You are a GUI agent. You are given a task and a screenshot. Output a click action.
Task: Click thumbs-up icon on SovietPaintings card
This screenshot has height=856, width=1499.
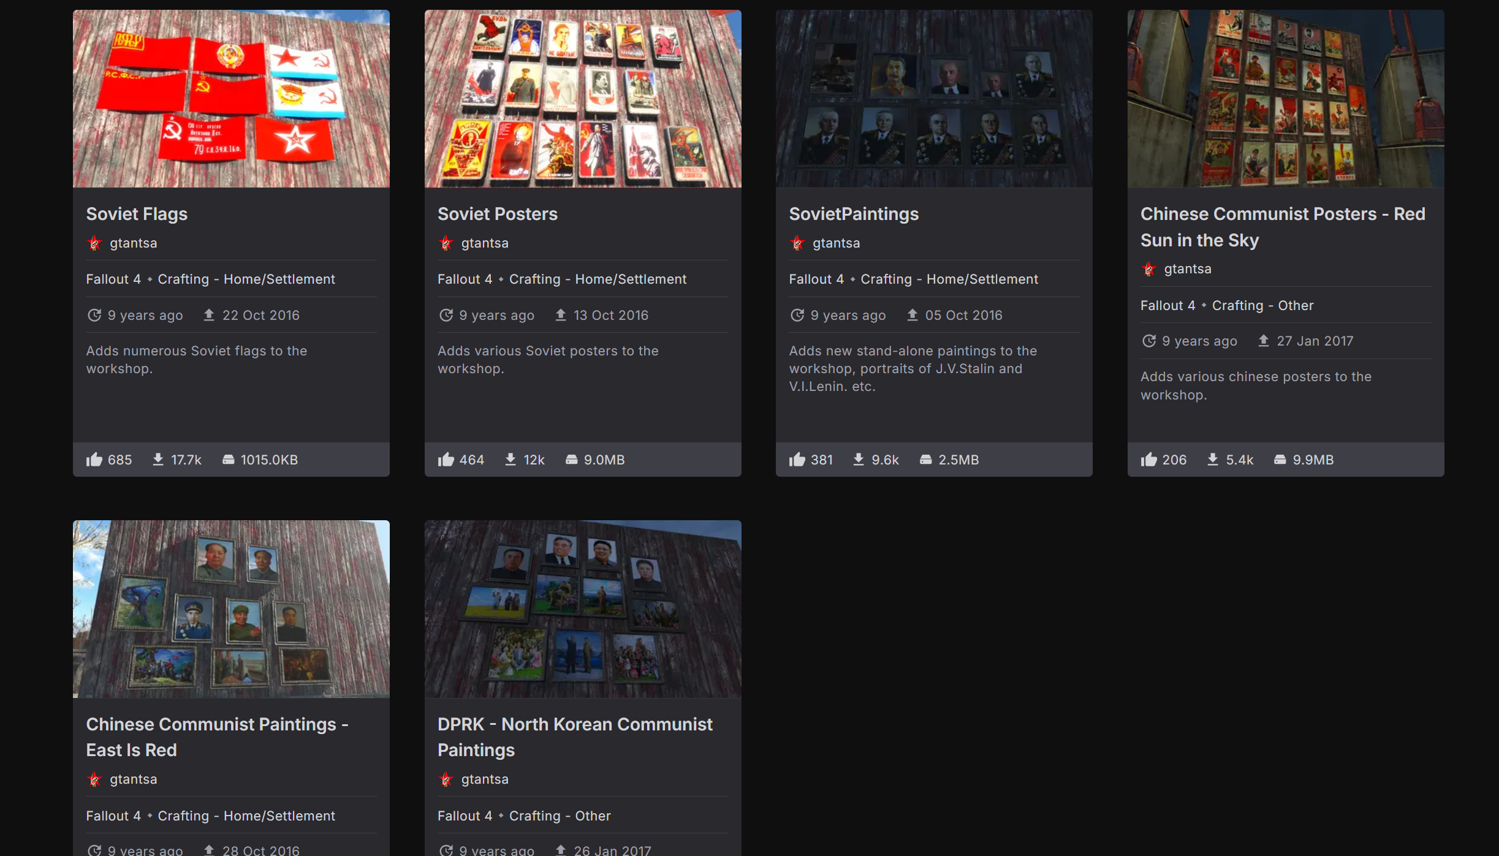pos(797,460)
